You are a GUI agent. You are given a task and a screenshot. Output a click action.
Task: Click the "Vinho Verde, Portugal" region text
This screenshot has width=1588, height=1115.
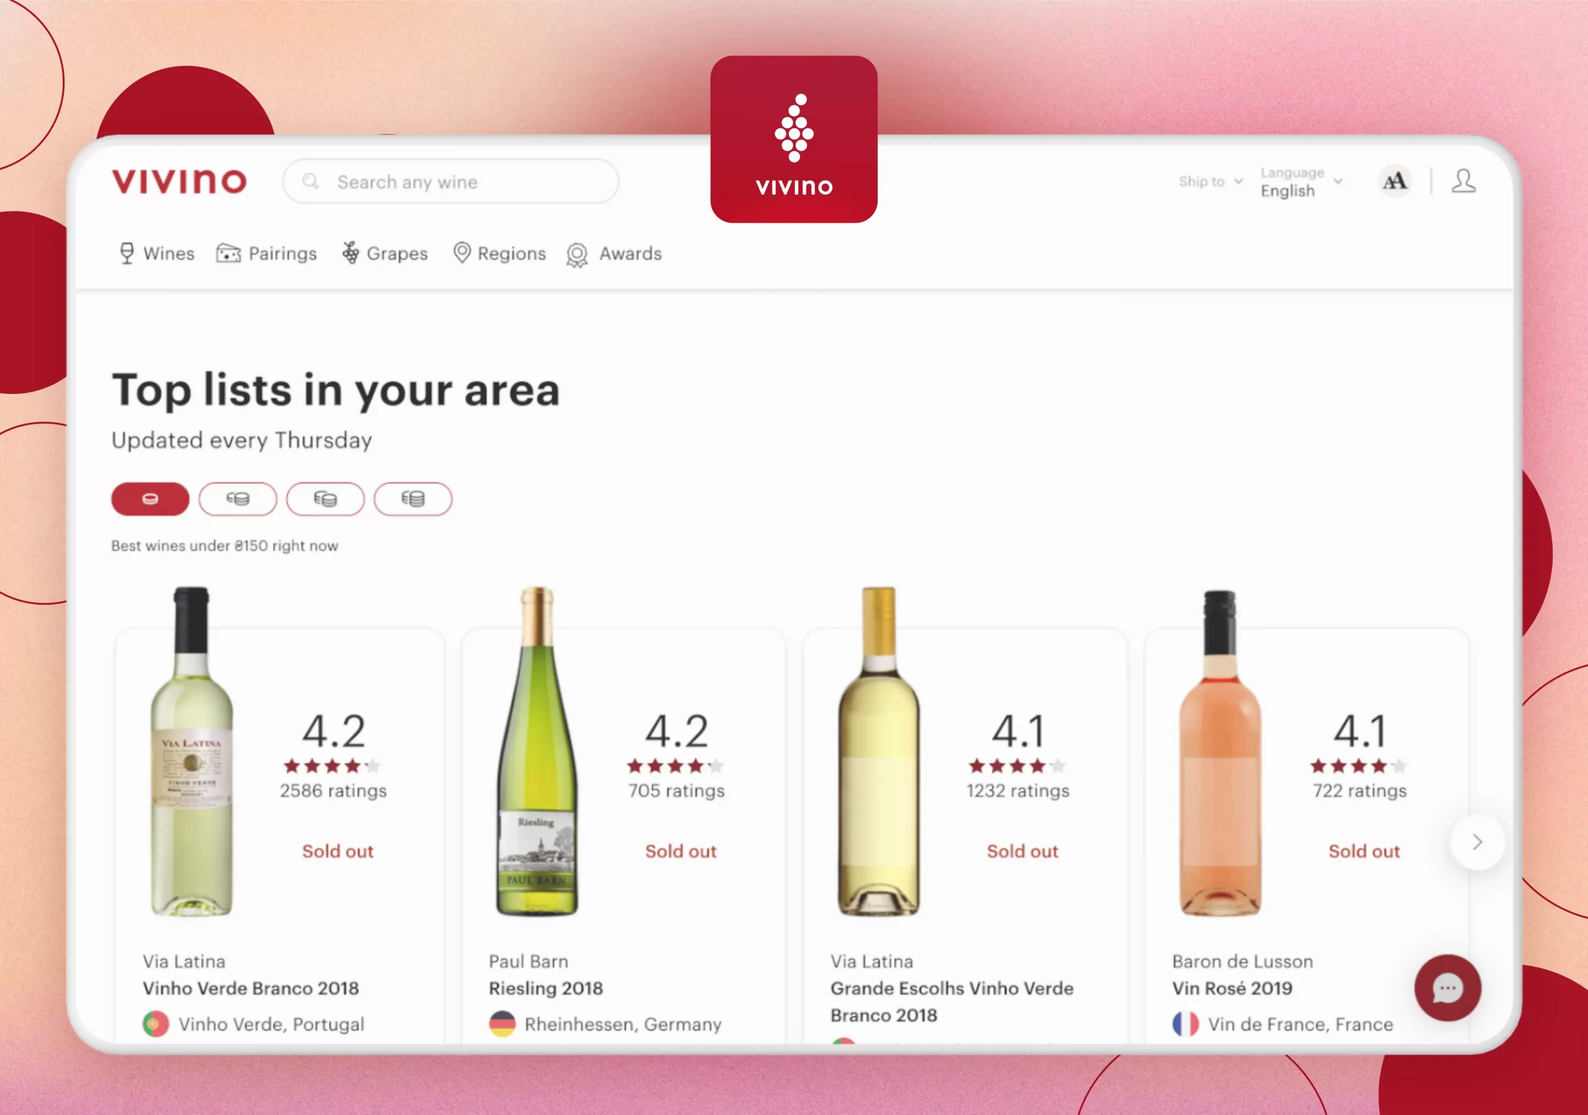click(271, 1024)
